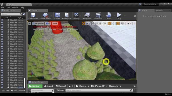Open View Options in World Outliner
Viewport: 172px width, 96px height.
(18, 91)
